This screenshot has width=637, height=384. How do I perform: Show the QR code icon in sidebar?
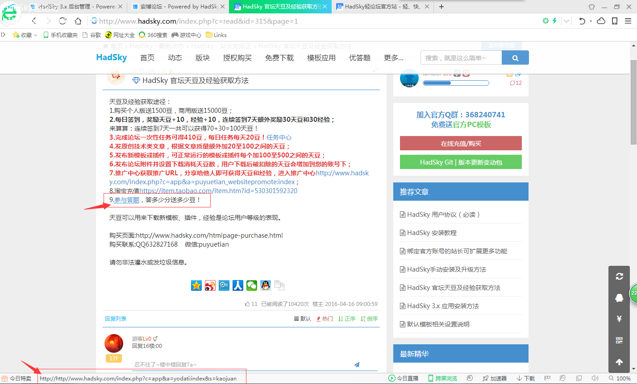coord(619,340)
